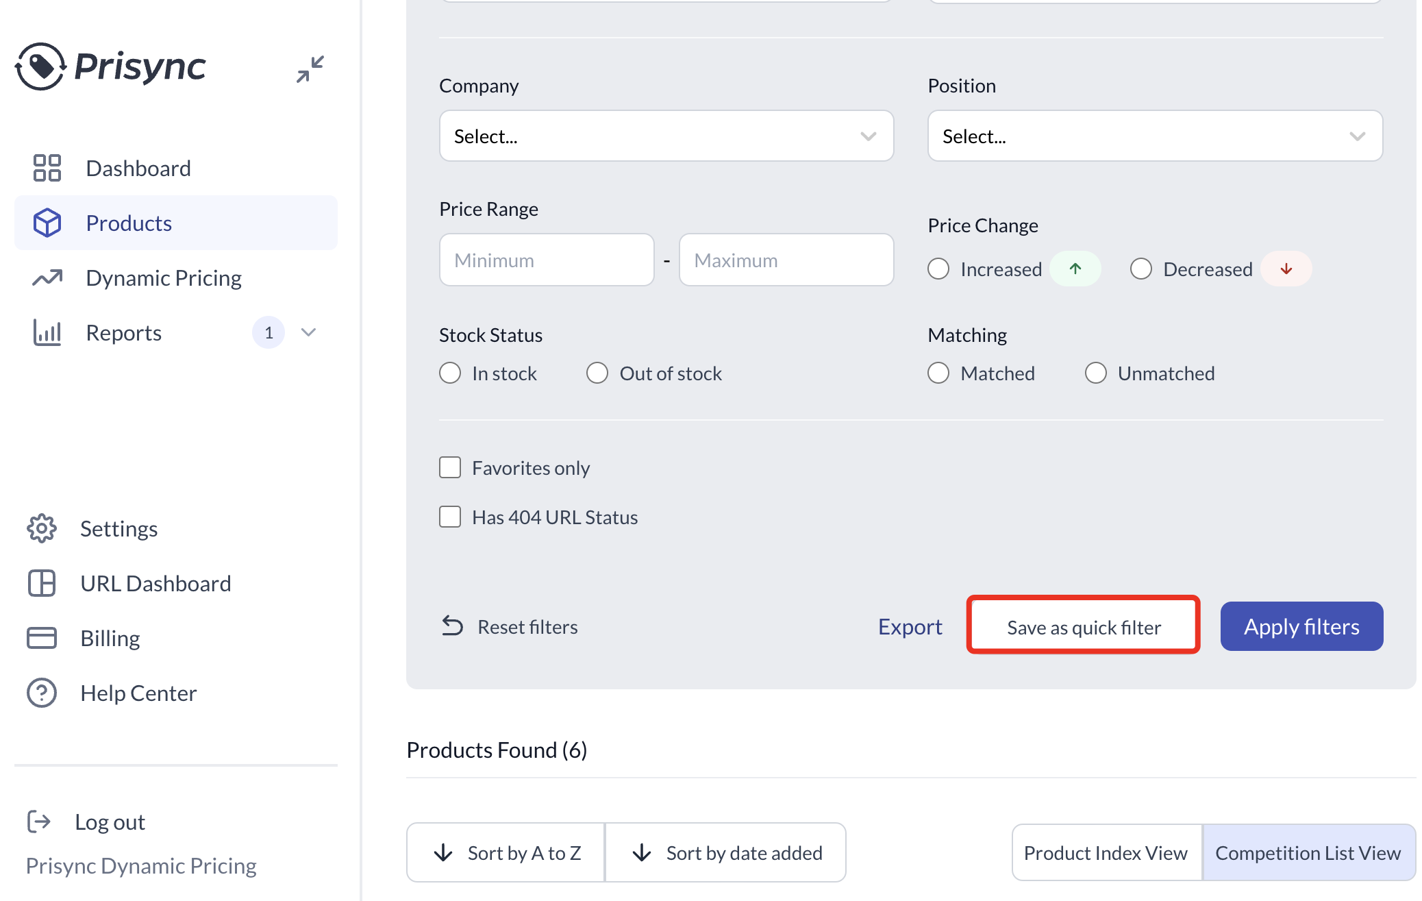Open the Dashboard page
This screenshot has height=901, width=1422.
click(x=138, y=168)
